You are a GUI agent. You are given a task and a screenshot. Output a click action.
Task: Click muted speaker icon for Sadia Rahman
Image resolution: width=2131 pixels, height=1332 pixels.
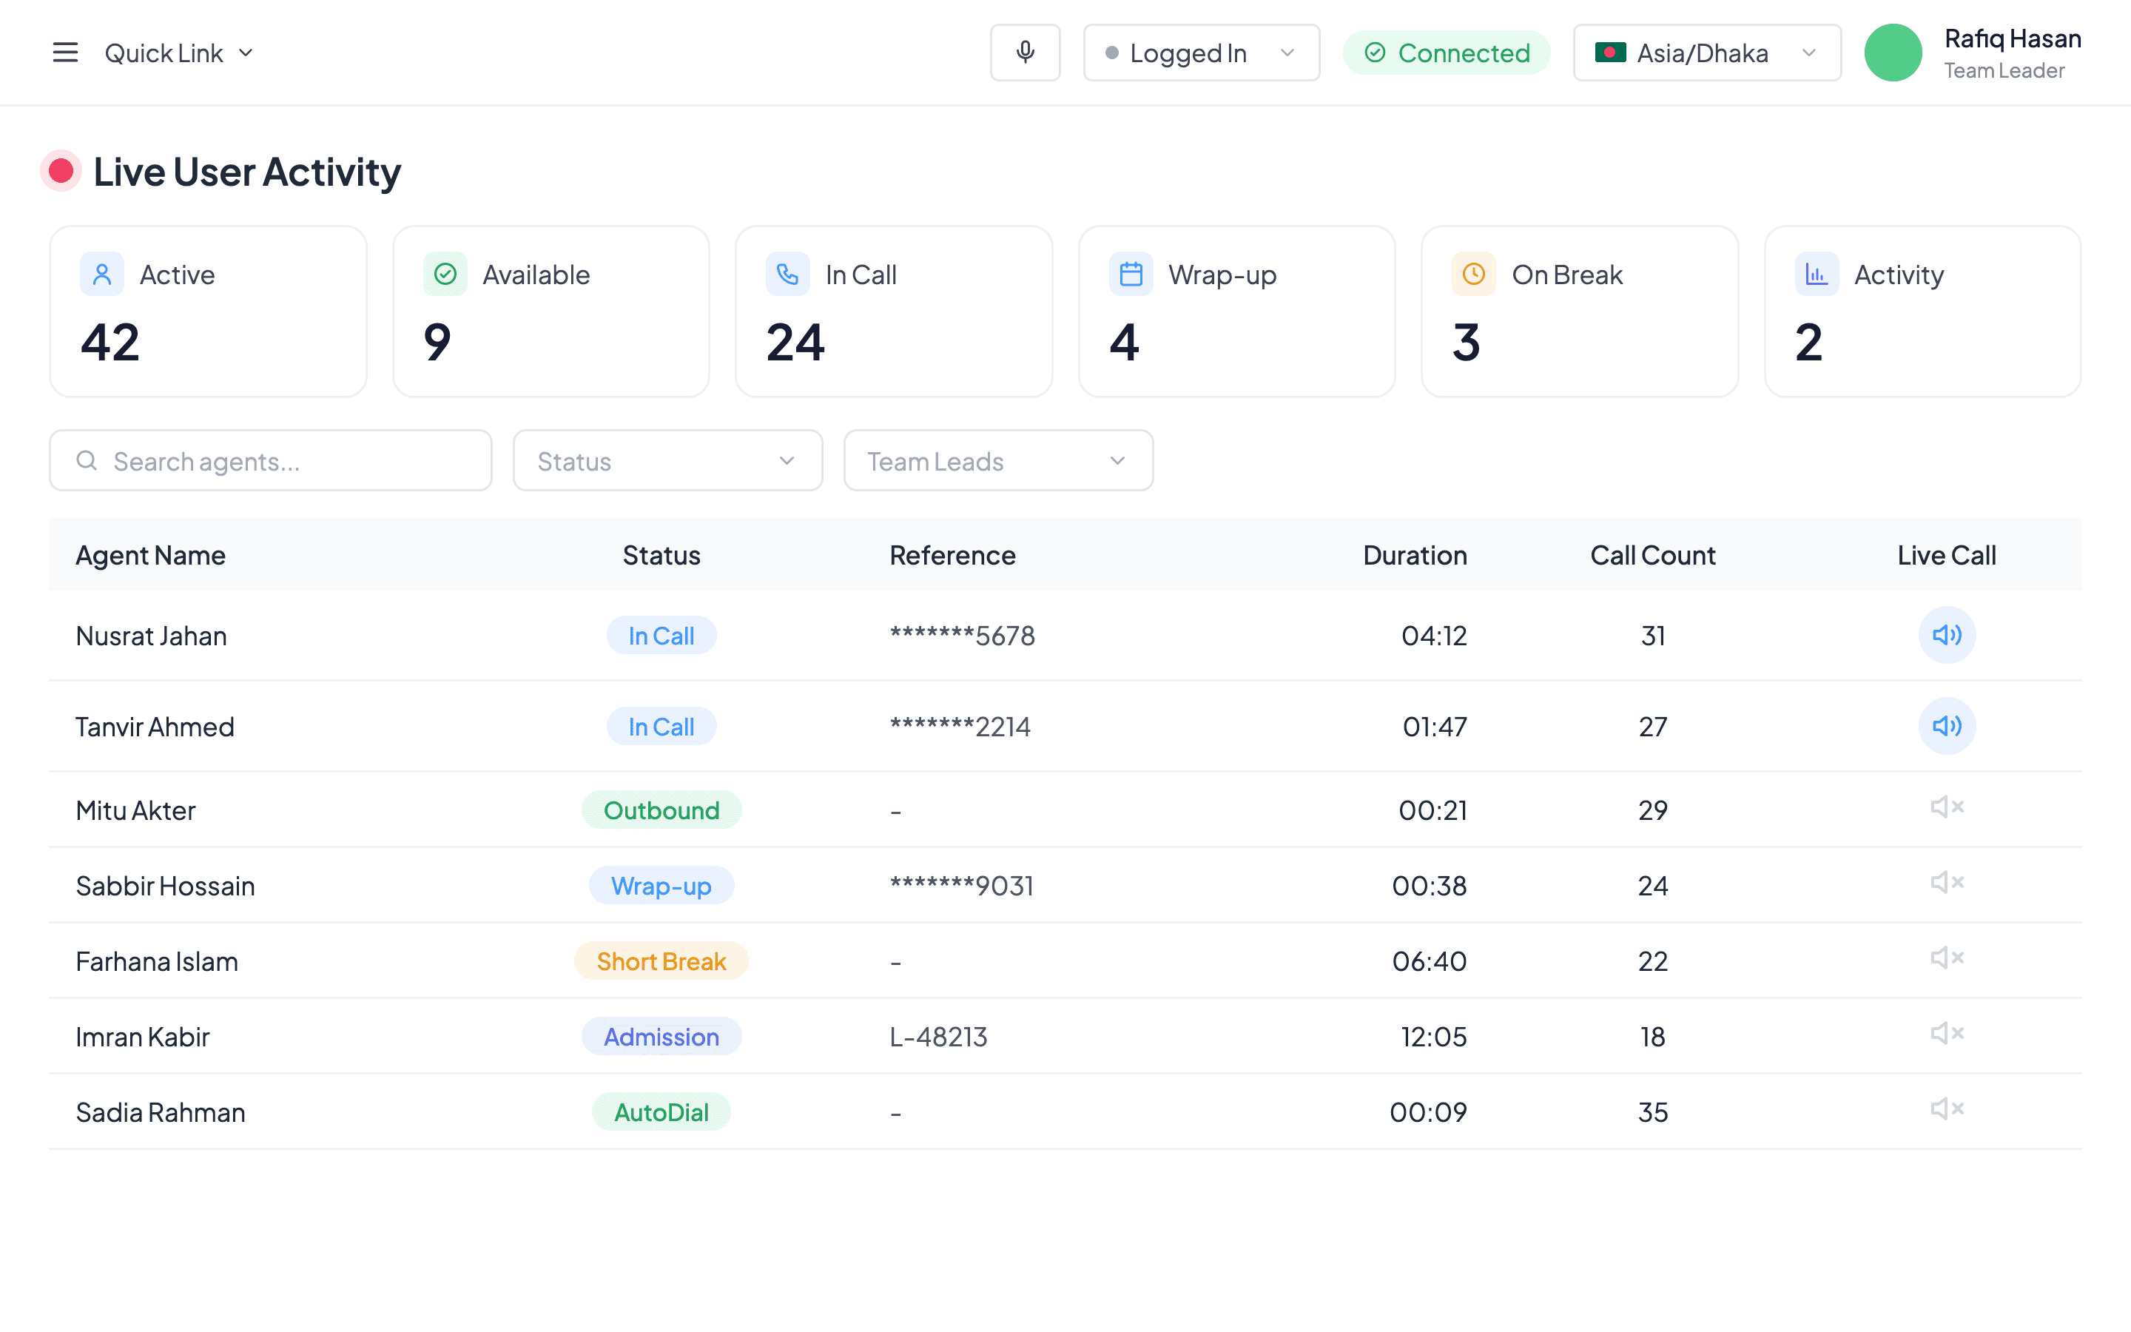tap(1947, 1109)
